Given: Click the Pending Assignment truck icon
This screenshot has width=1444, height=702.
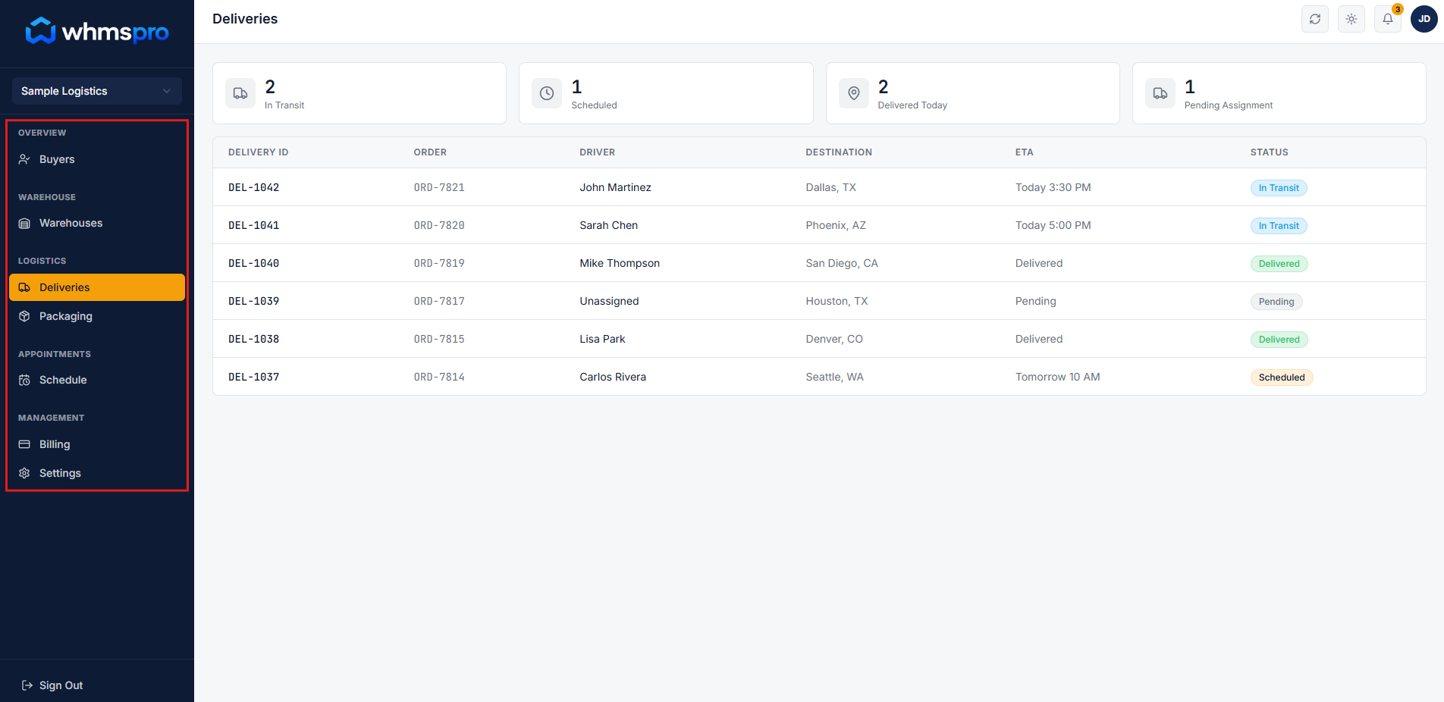Looking at the screenshot, I should [1160, 93].
